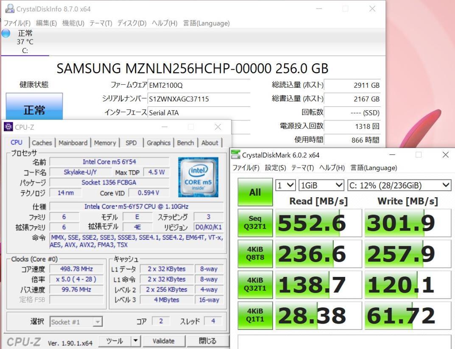Open the Socket #1 selection dropdown
The width and height of the screenshot is (455, 349).
[x=76, y=322]
